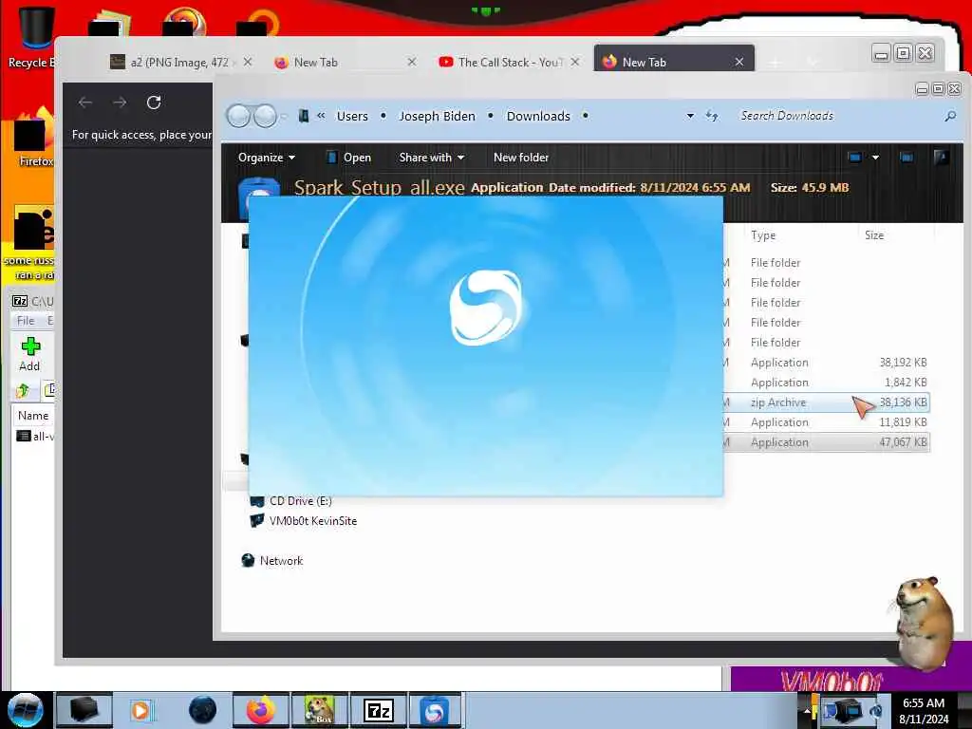Click Explorer's Back navigation button
This screenshot has width=972, height=729.
click(238, 116)
